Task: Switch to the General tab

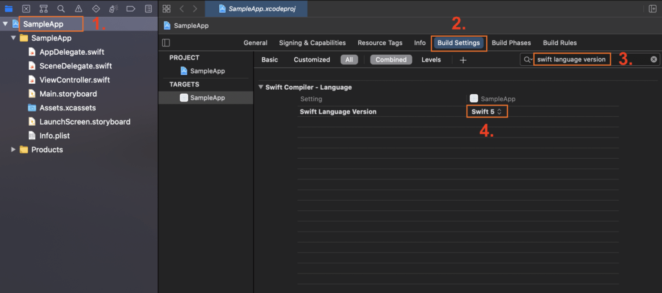Action: click(255, 43)
